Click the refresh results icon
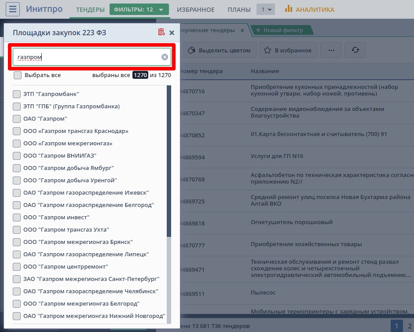Image resolution: width=414 pixels, height=332 pixels. [x=355, y=50]
